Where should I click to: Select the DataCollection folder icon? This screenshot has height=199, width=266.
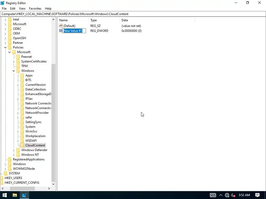pyautogui.click(x=22, y=89)
